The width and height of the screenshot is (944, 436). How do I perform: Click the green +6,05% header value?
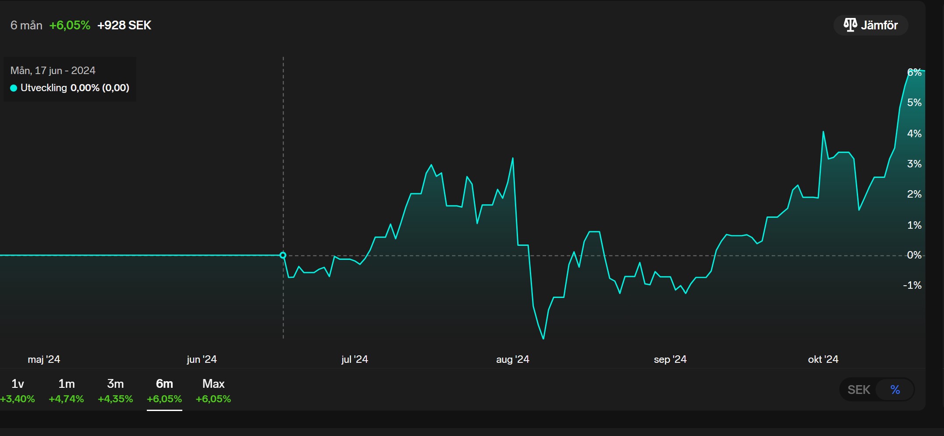click(x=70, y=25)
